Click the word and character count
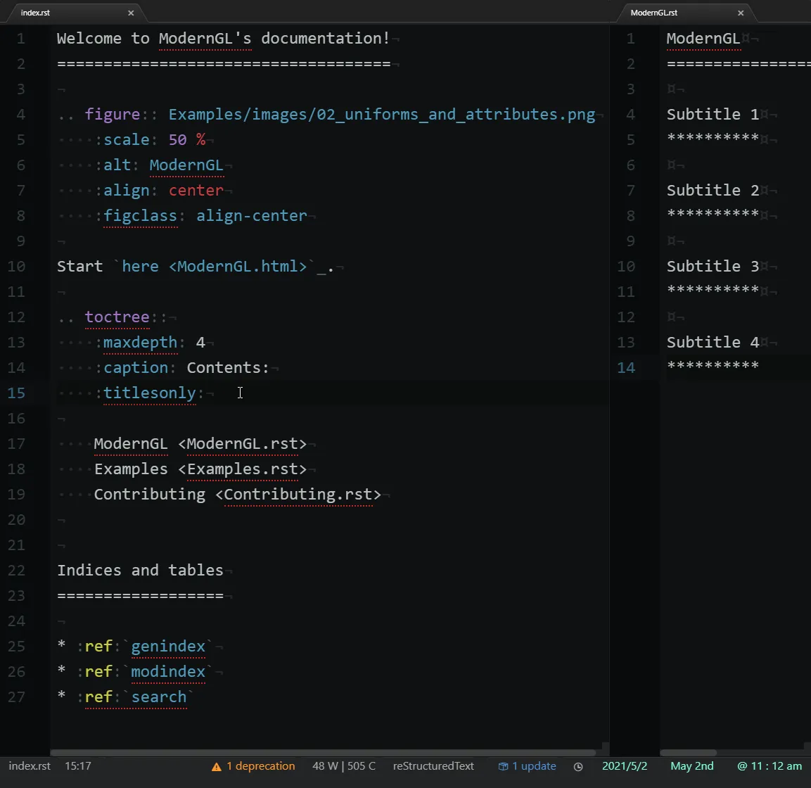Viewport: 811px width, 788px height. point(344,766)
